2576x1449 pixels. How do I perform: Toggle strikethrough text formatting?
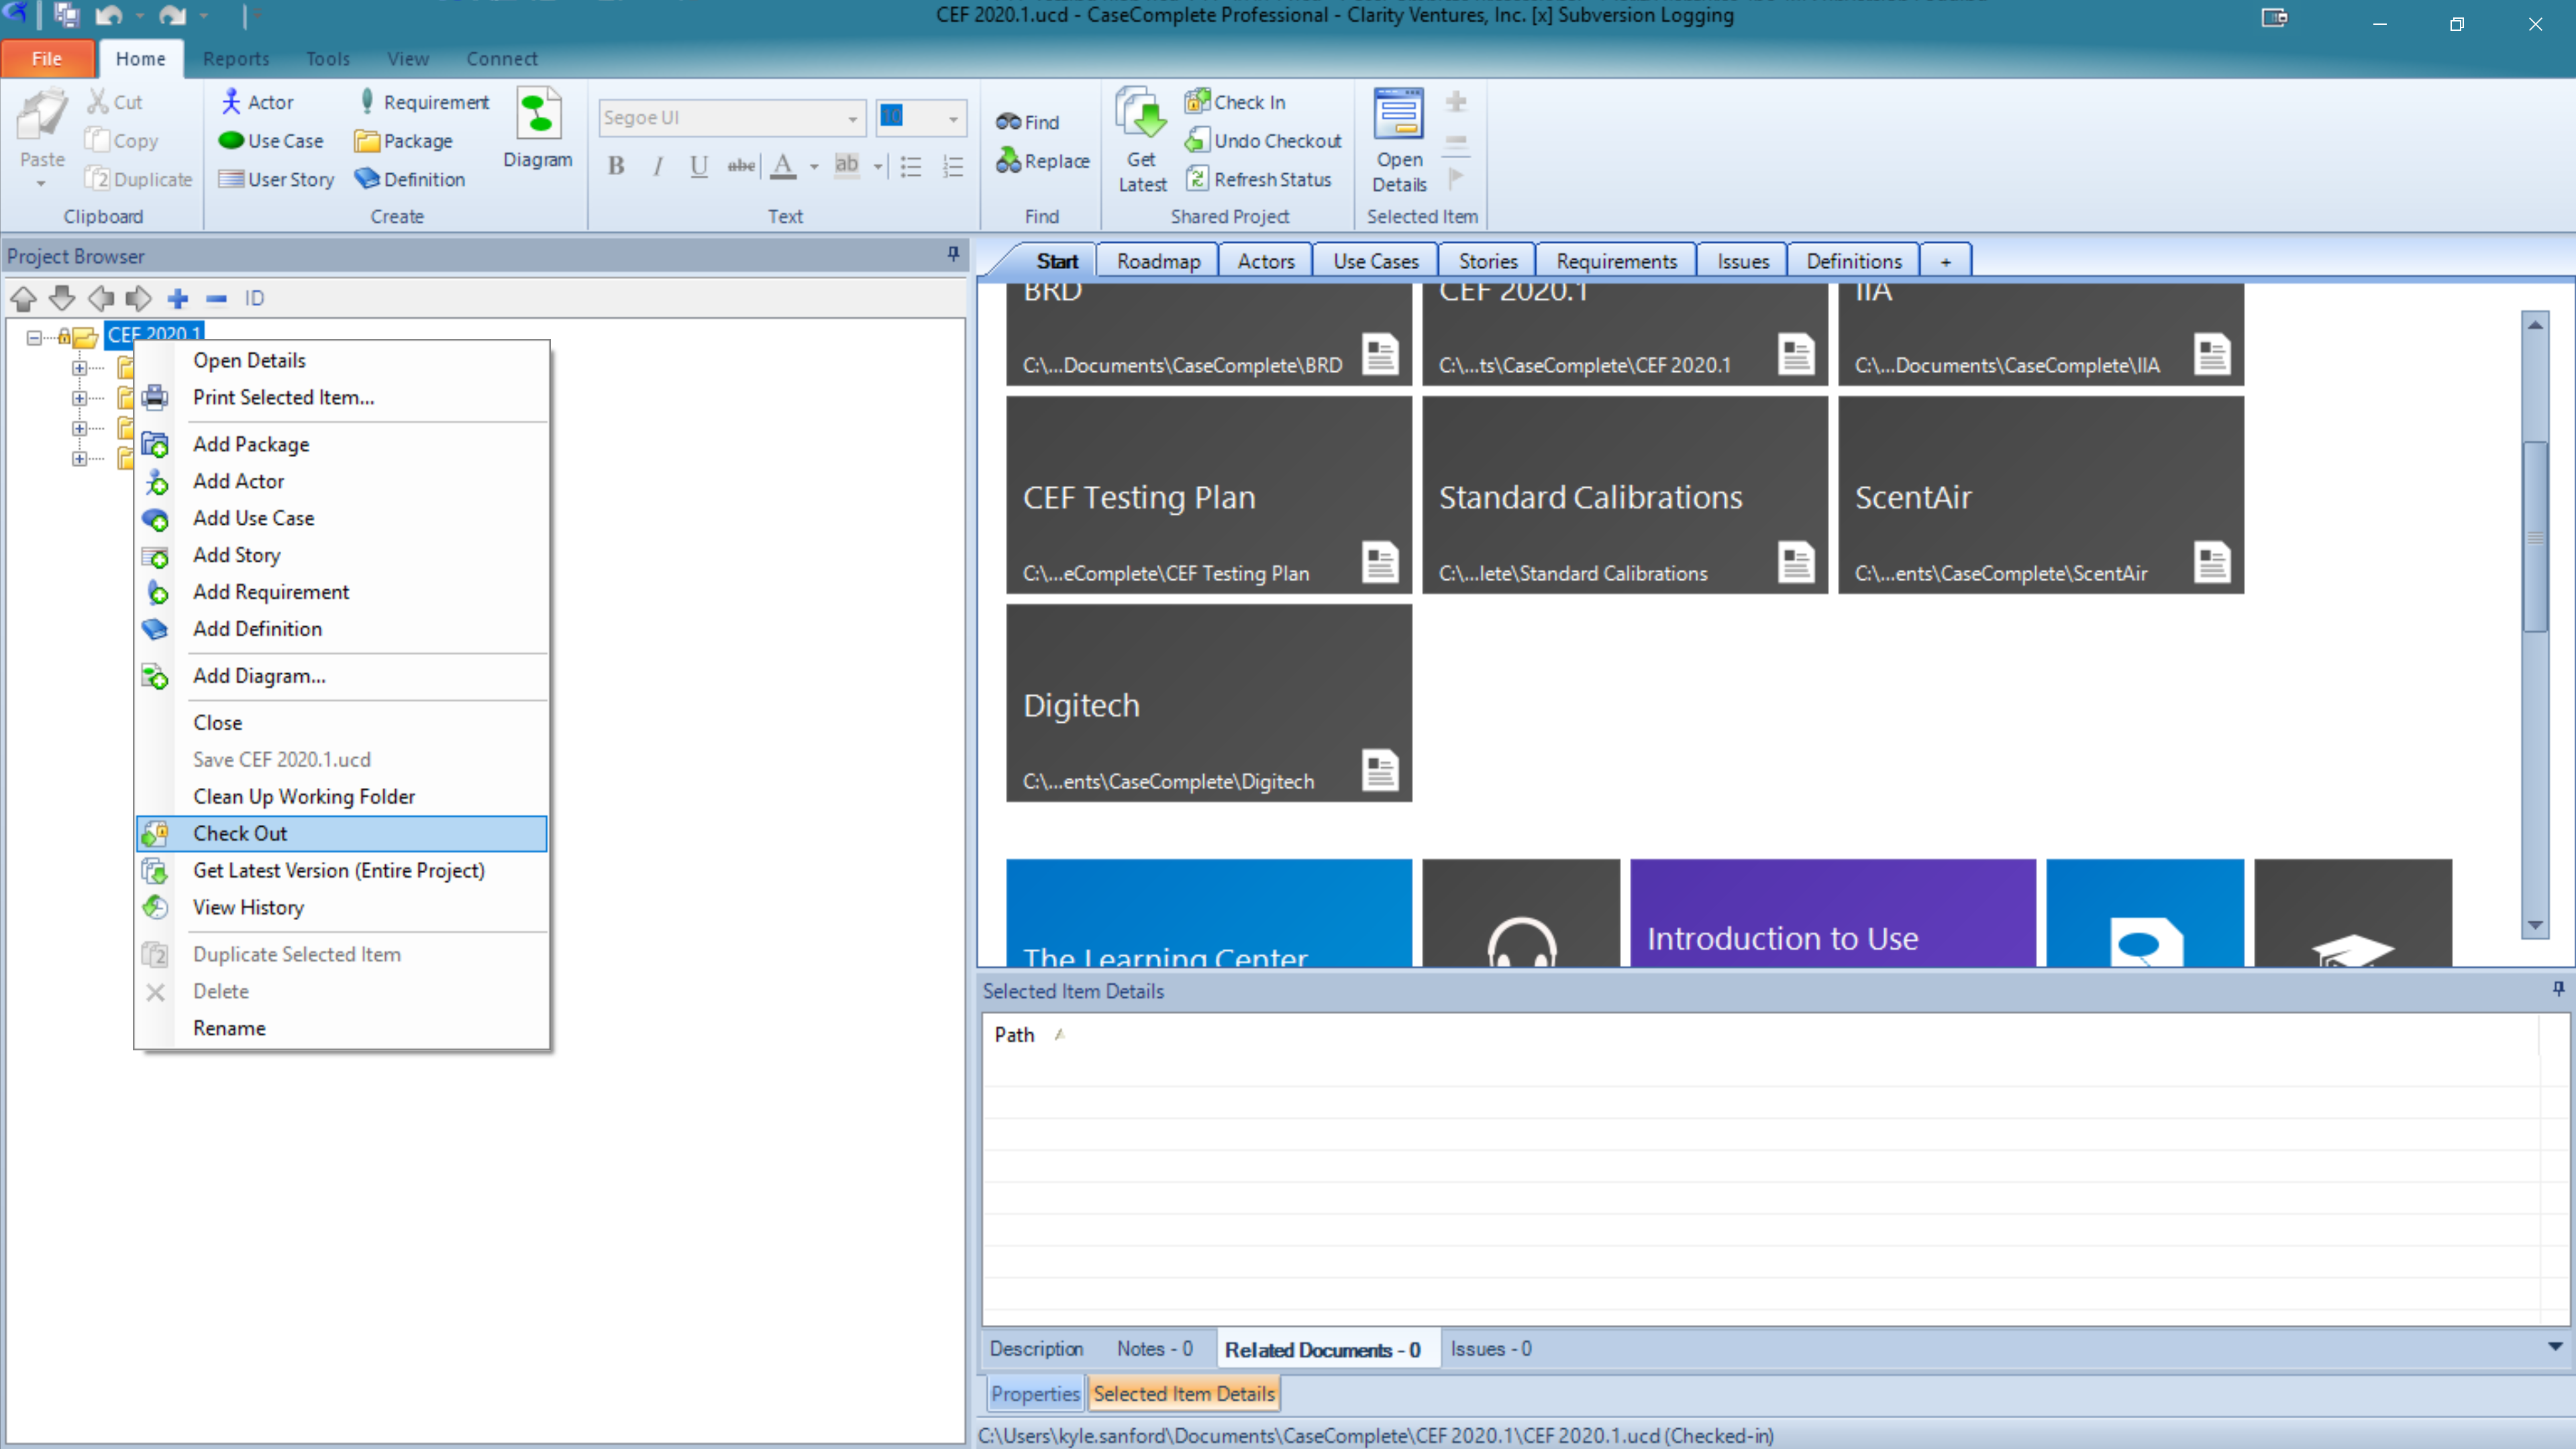[x=740, y=165]
